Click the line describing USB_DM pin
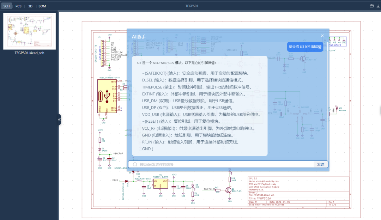381x220 pixels. pos(188,101)
